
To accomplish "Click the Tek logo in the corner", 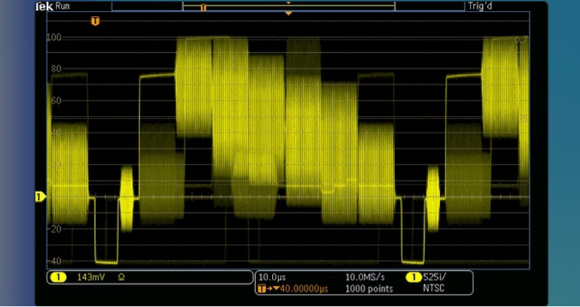I will 44,5.
